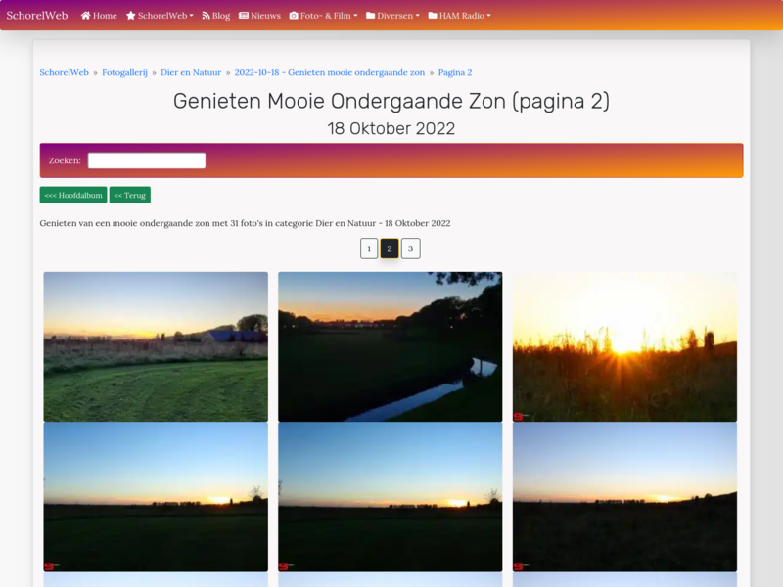Go to gallery page 1

click(369, 248)
